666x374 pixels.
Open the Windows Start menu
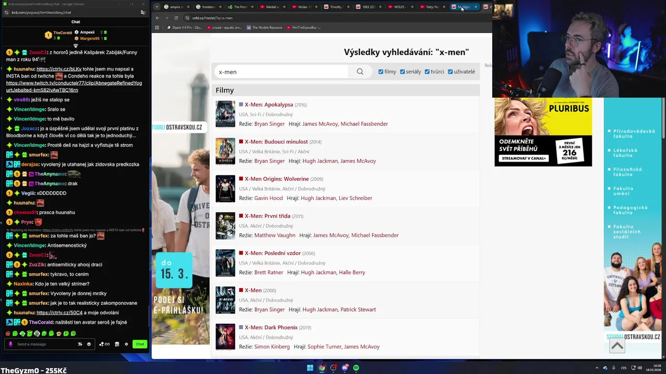(x=310, y=368)
